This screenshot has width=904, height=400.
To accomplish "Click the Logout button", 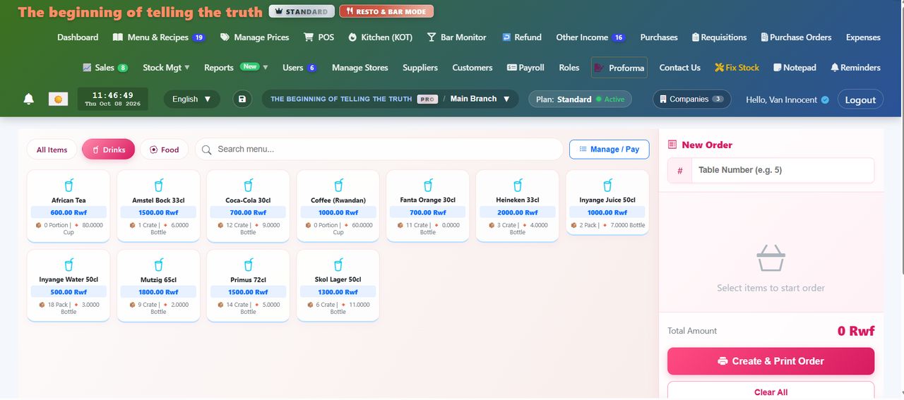I will click(x=860, y=99).
